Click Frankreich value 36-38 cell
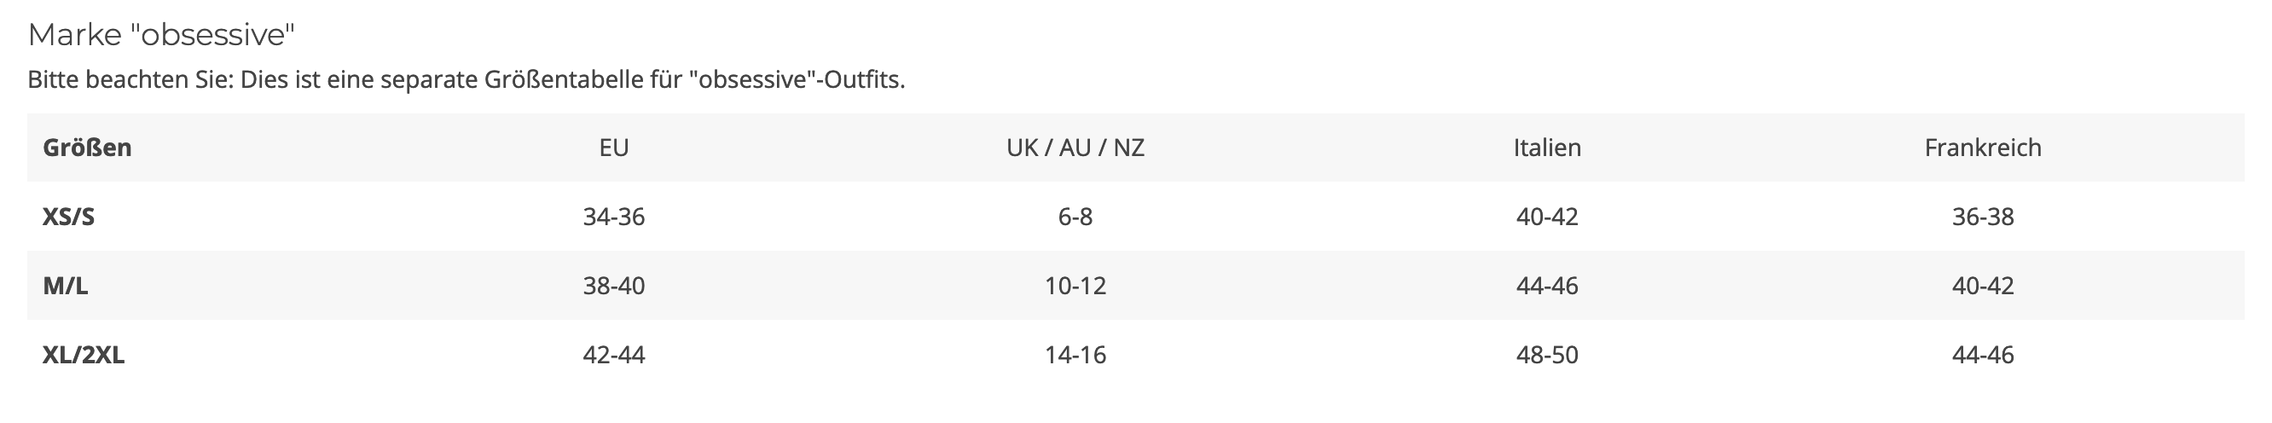The height and width of the screenshot is (423, 2272). click(1983, 216)
